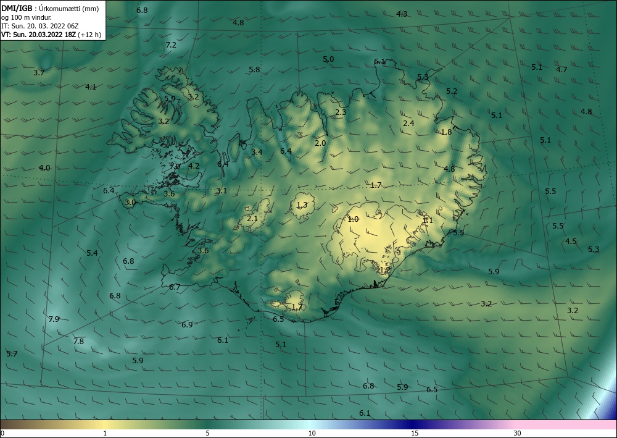This screenshot has height=438, width=617.
Task: Click the 4.2 value on the map
Action: 194,166
